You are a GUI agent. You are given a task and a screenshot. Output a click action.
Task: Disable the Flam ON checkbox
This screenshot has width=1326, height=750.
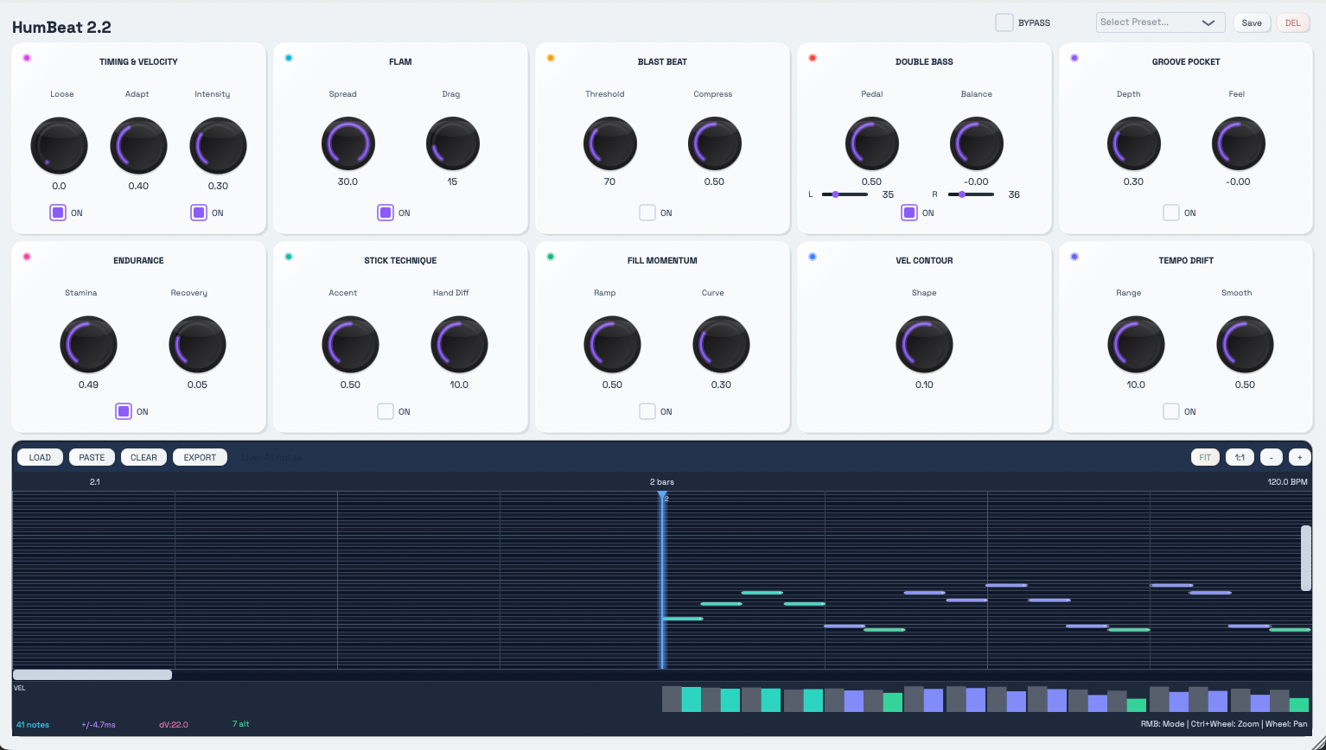(x=386, y=213)
